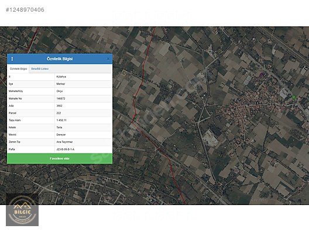Click the Tapu Alanı value 1.456,11
Viewport: 309px width, 232px height.
pos(61,120)
